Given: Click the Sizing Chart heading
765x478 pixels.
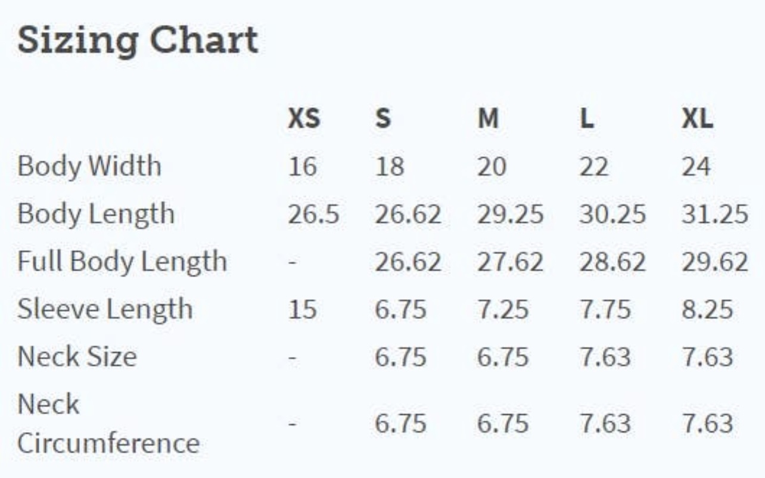Looking at the screenshot, I should (x=138, y=41).
